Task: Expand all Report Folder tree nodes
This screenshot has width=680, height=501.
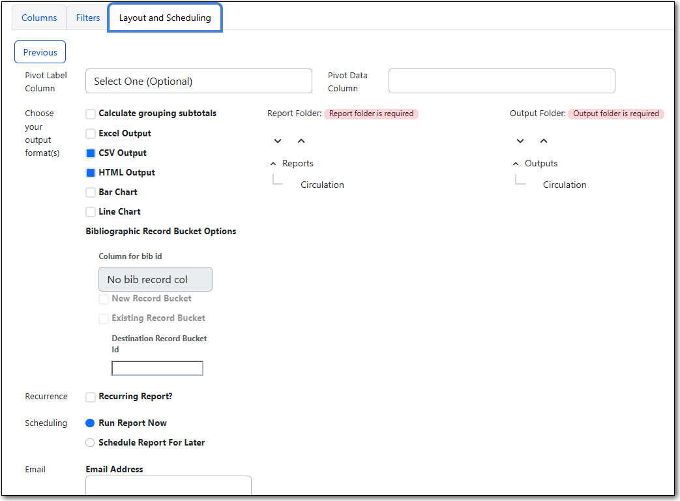Action: click(x=278, y=141)
